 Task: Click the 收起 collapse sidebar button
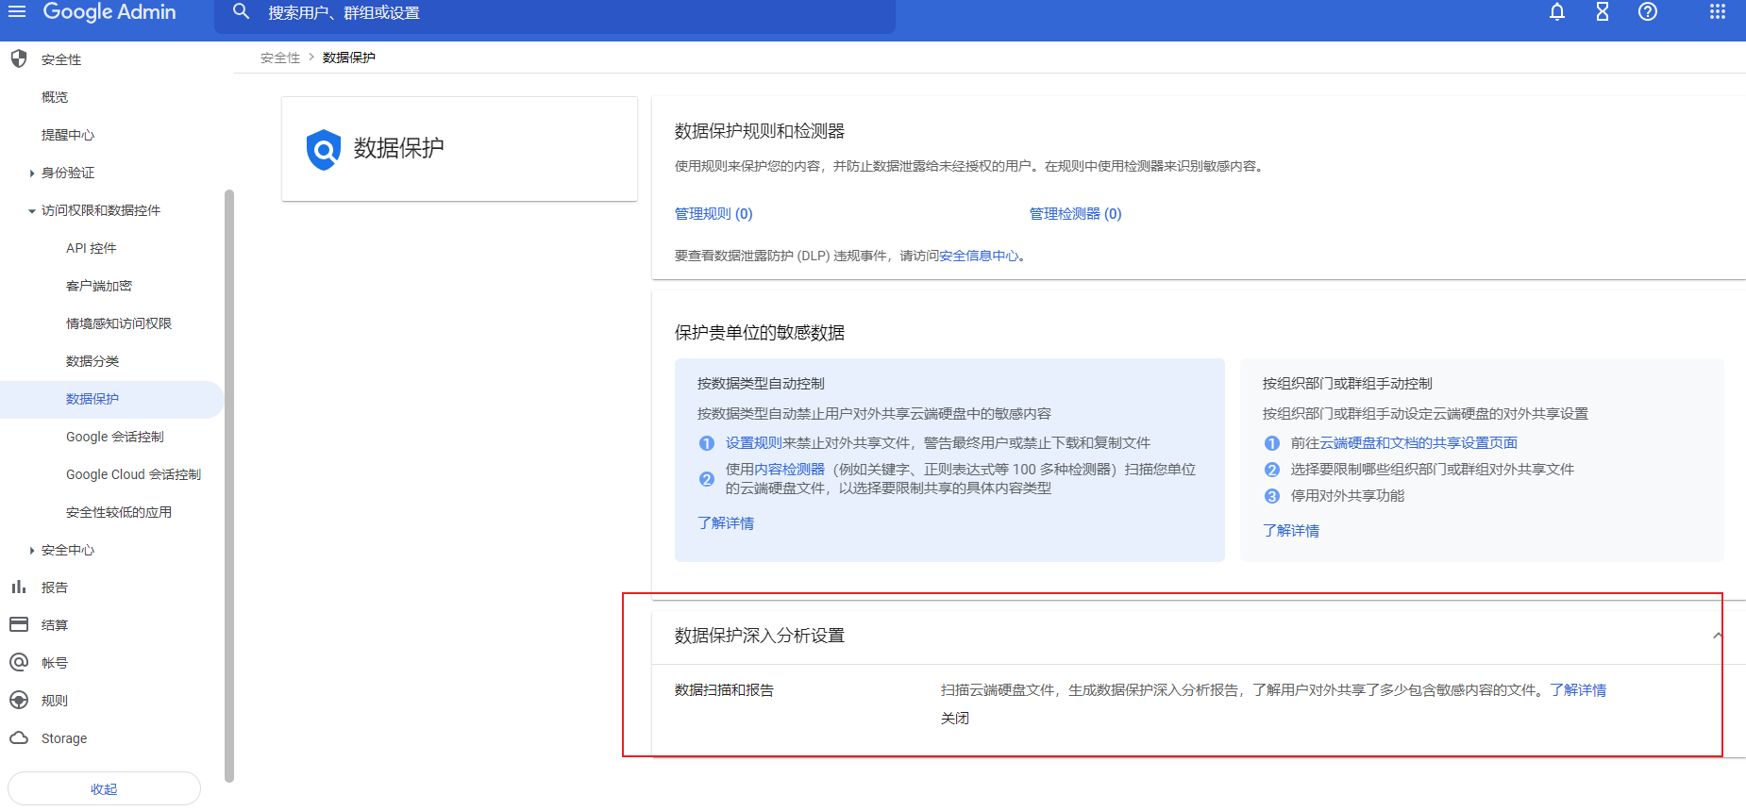coord(104,789)
